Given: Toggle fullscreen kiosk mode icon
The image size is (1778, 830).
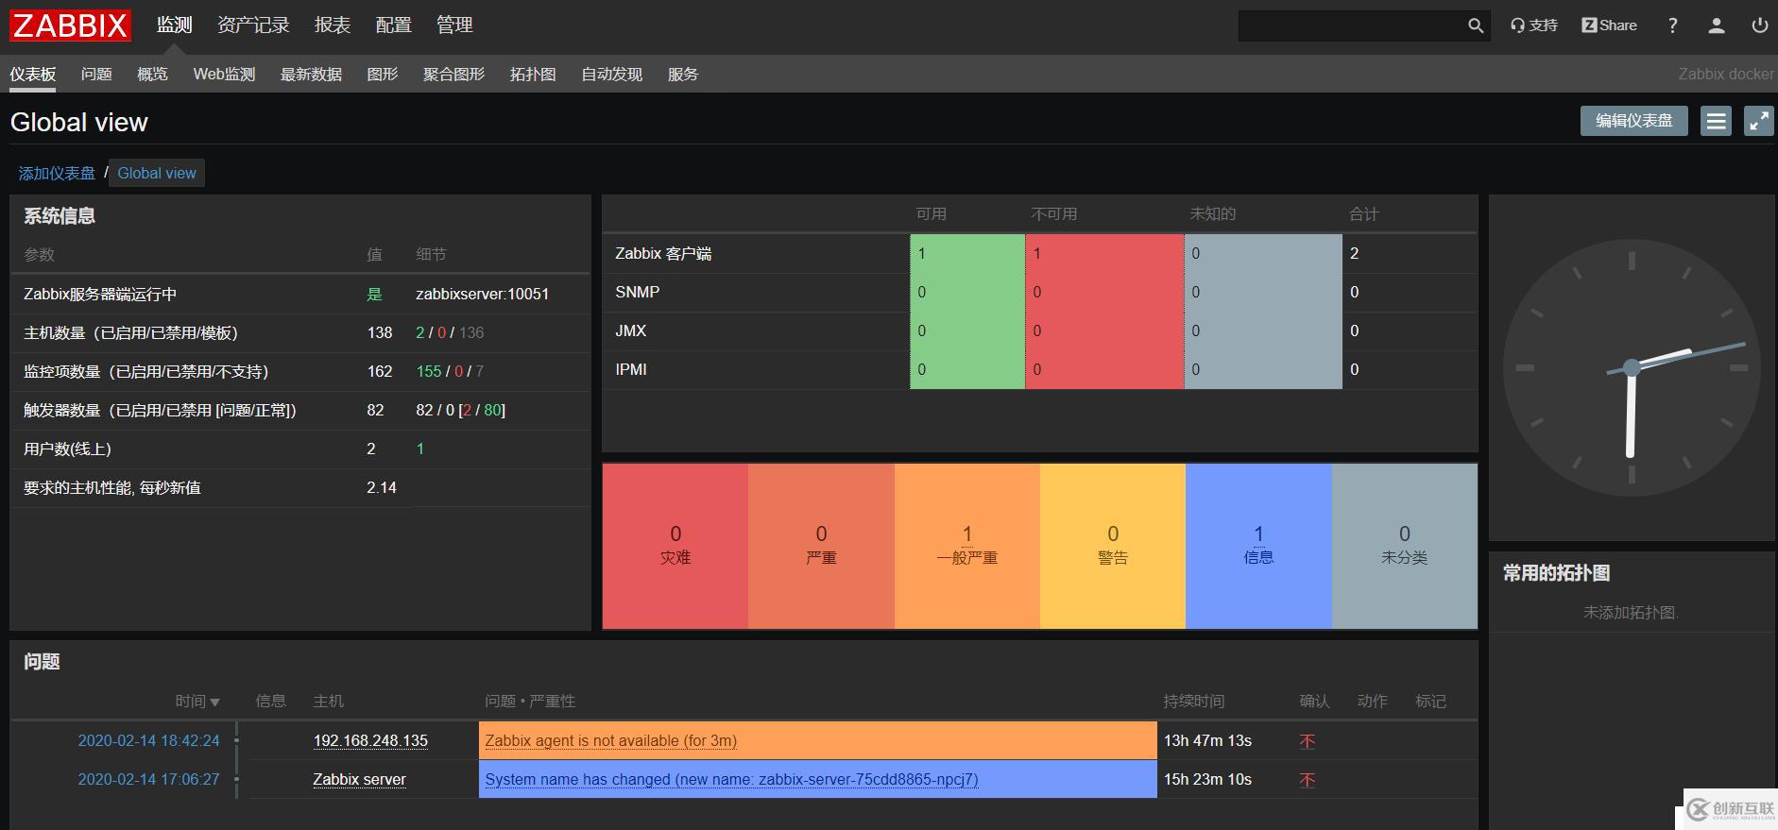Looking at the screenshot, I should pyautogui.click(x=1758, y=121).
